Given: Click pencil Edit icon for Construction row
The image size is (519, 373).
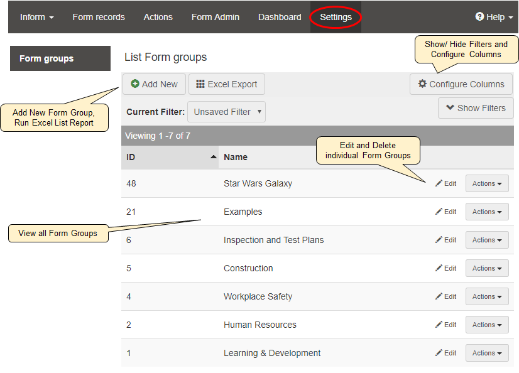Looking at the screenshot, I should pyautogui.click(x=439, y=268).
